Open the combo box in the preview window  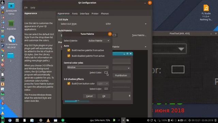122,68
